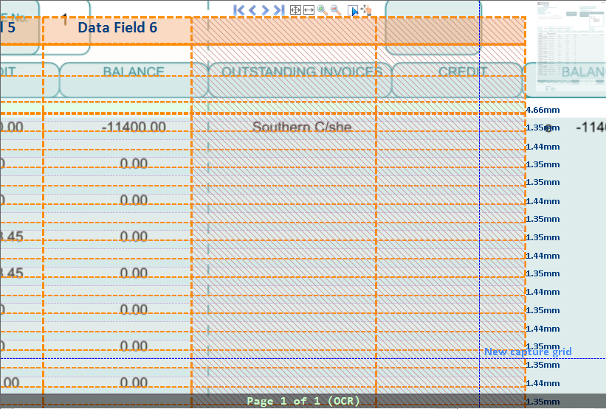Go to the previous page
This screenshot has width=606, height=409.
(x=252, y=10)
